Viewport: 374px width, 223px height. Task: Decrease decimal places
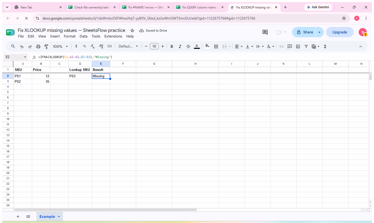[92, 46]
